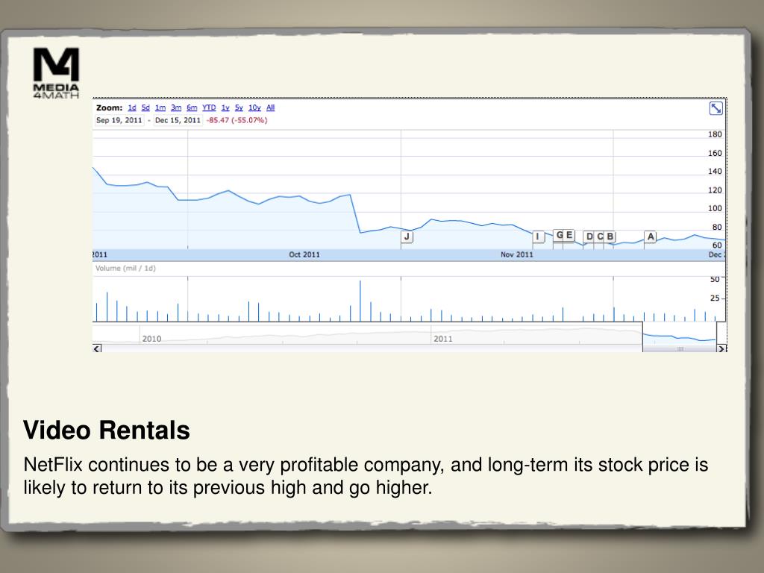Pick the 10y zoom option
Image resolution: width=764 pixels, height=573 pixels.
[254, 107]
